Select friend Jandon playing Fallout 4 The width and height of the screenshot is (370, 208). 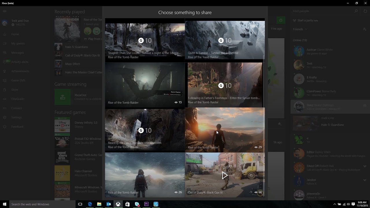tap(330, 181)
